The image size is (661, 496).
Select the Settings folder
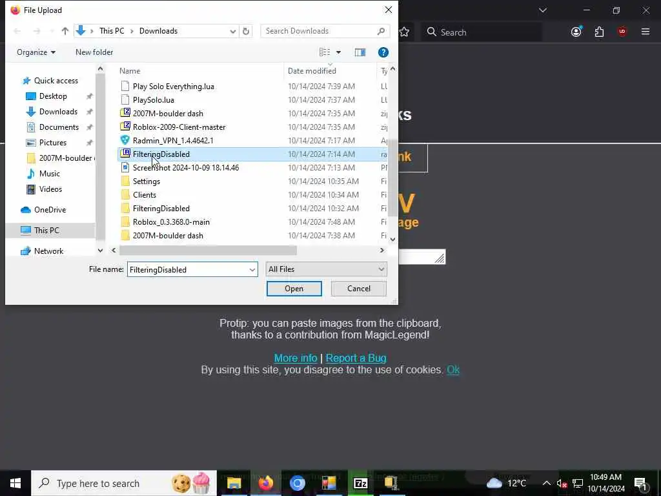tap(147, 181)
